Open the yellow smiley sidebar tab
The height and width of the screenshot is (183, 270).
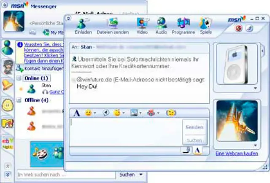pyautogui.click(x=8, y=105)
